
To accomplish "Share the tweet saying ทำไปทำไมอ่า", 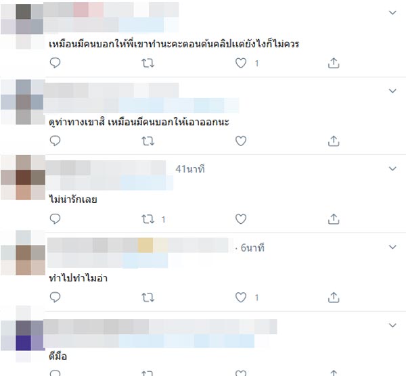I will [x=334, y=298].
